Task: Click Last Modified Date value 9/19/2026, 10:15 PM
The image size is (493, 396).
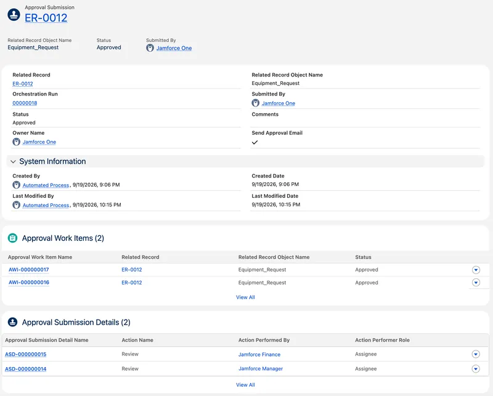Action: [275, 204]
